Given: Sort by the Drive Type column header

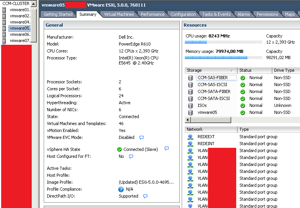Looking at the screenshot, I should [286, 70].
